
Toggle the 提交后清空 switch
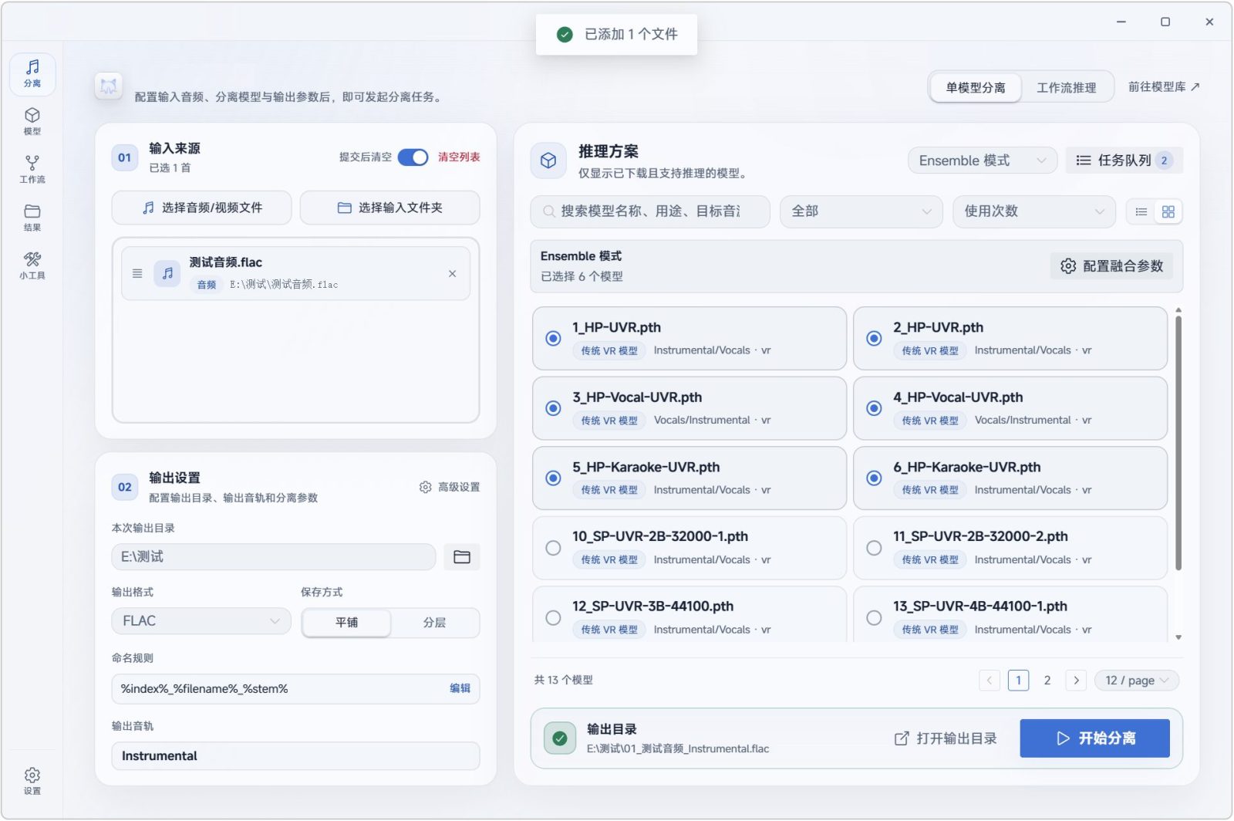pos(413,157)
